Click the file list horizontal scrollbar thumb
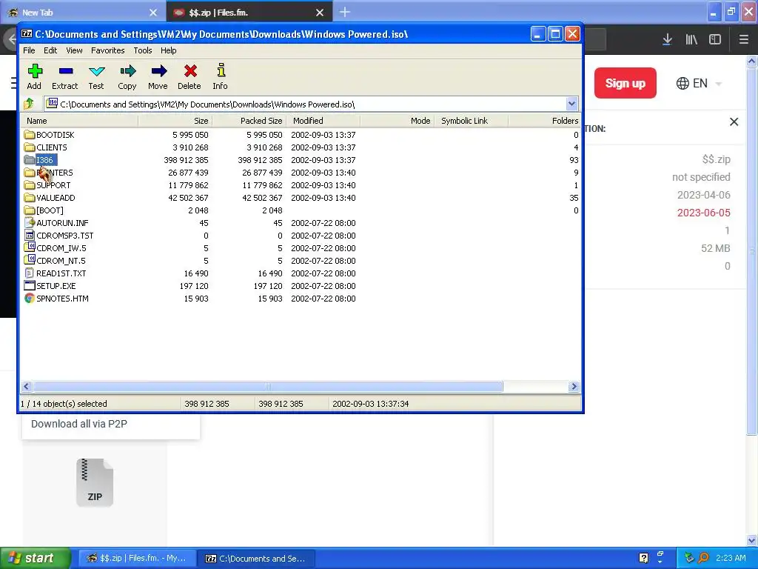 point(268,386)
